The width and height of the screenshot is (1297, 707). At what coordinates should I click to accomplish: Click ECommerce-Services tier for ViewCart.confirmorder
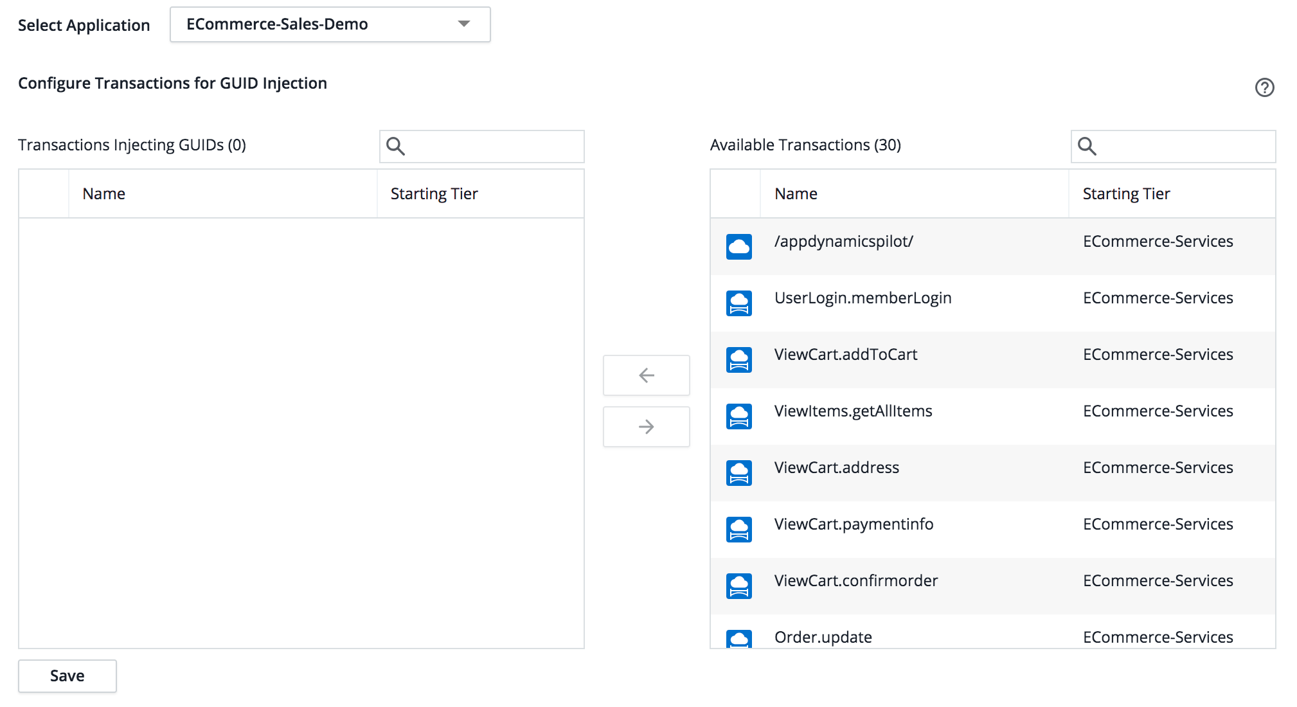tap(1158, 581)
